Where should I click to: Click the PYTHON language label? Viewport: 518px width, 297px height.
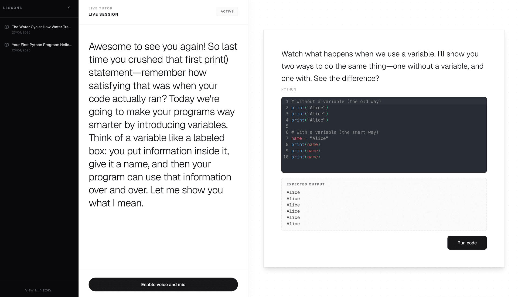click(x=288, y=89)
